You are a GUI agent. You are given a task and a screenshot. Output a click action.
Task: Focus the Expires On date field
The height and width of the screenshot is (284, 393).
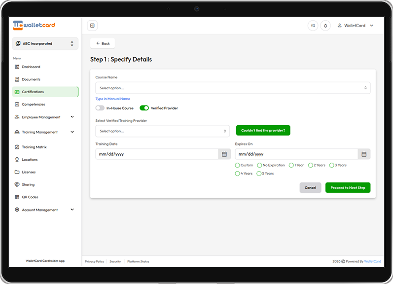296,154
